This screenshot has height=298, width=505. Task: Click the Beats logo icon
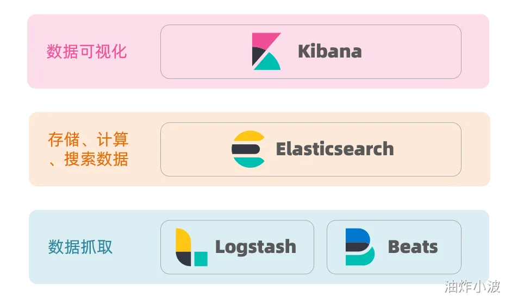coord(360,247)
